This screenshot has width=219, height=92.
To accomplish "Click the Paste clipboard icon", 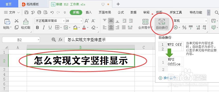I will tap(7, 22).
